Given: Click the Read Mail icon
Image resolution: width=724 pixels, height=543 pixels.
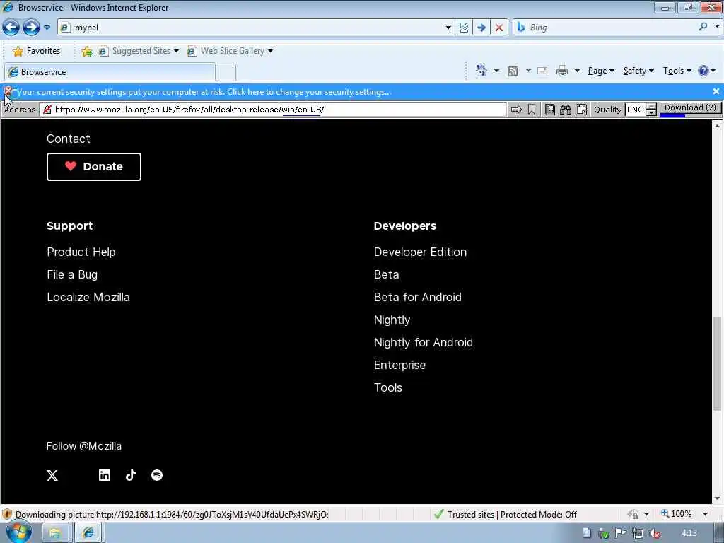Looking at the screenshot, I should point(542,71).
